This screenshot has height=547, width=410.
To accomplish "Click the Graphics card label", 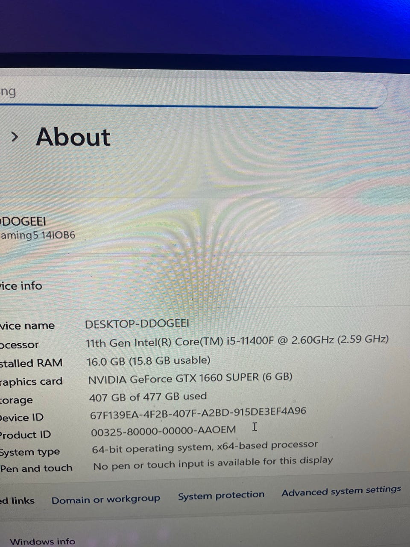I will click(31, 382).
